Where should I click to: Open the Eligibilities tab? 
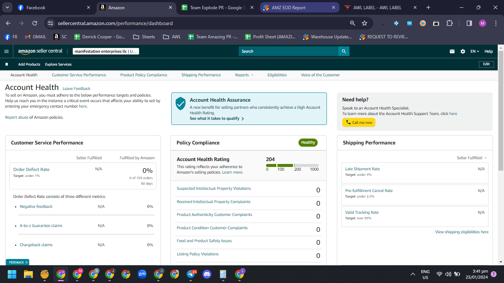click(277, 75)
